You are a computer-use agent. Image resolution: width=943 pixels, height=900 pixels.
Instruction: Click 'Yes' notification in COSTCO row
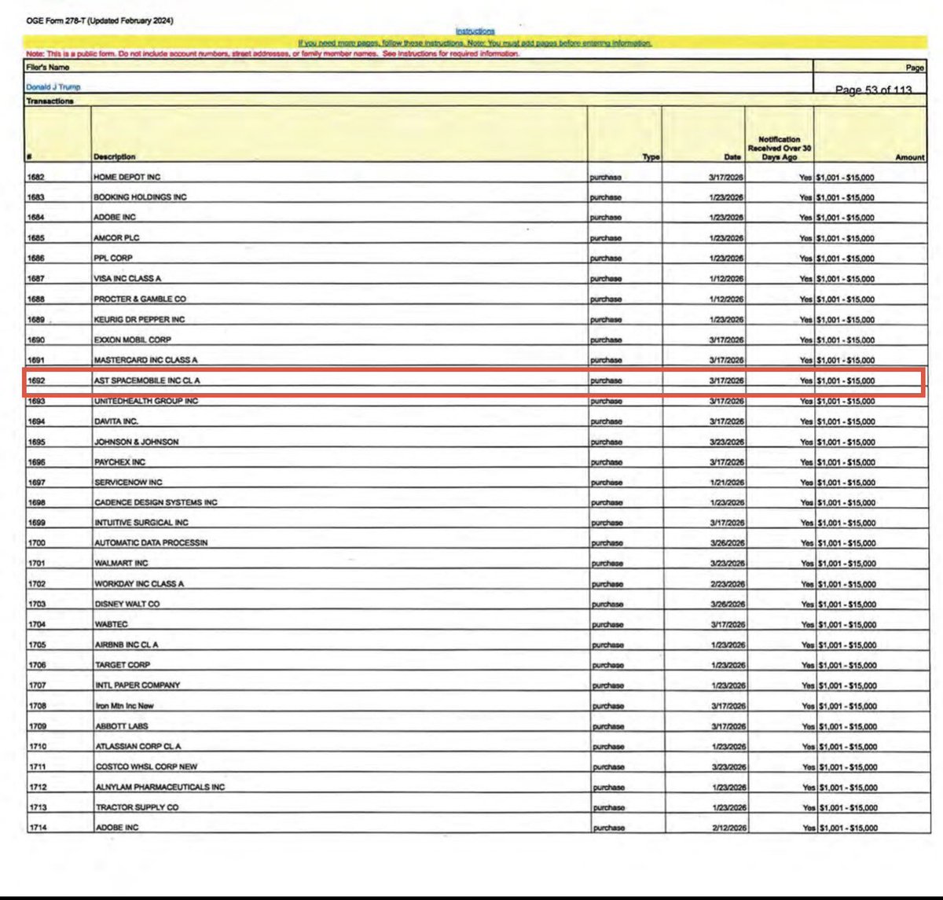[808, 767]
